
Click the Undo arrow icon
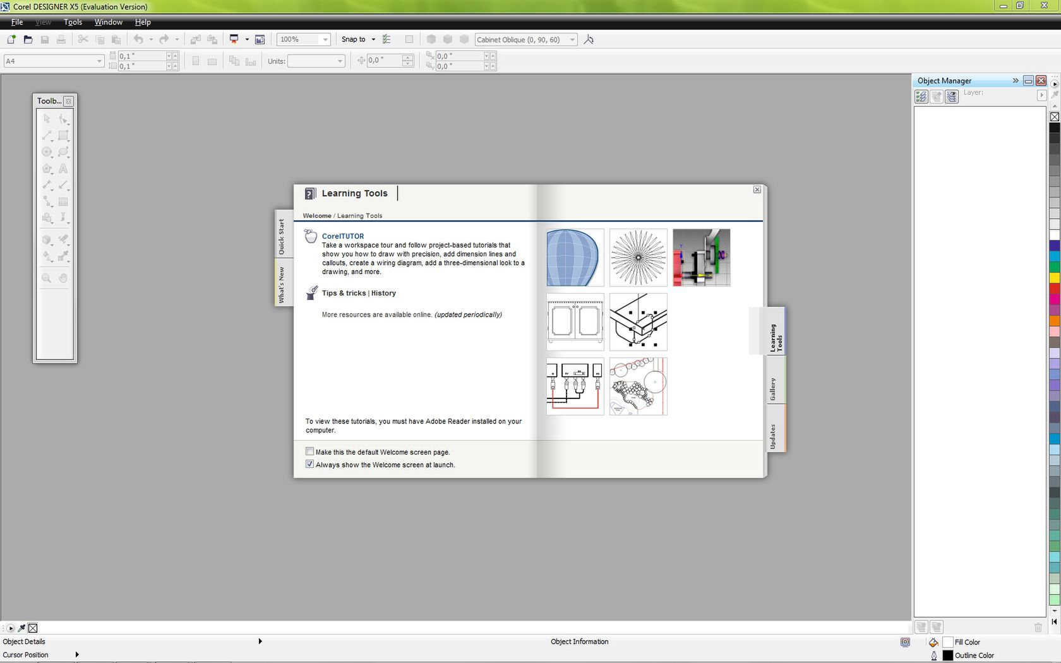[x=138, y=39]
